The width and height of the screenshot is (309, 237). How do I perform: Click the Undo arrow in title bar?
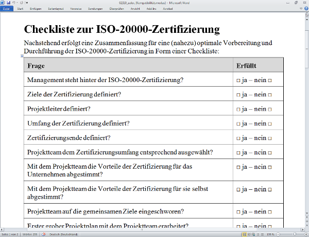14,3
